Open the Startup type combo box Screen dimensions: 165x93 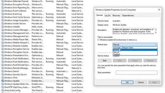(135, 45)
